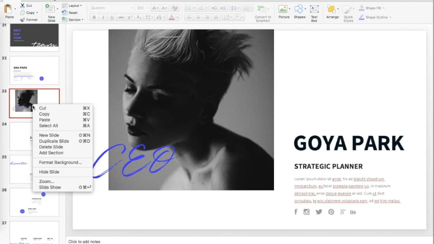Viewport: 434px width, 244px height.
Task: Open Shape Fill dropdown arrow
Action: (384, 8)
